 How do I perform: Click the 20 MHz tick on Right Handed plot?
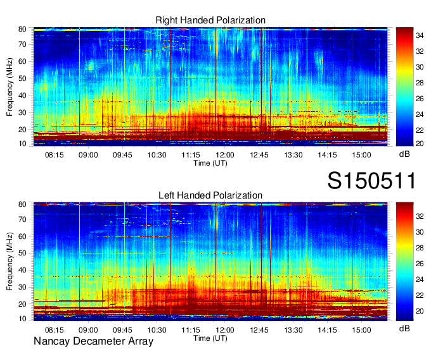click(x=22, y=130)
